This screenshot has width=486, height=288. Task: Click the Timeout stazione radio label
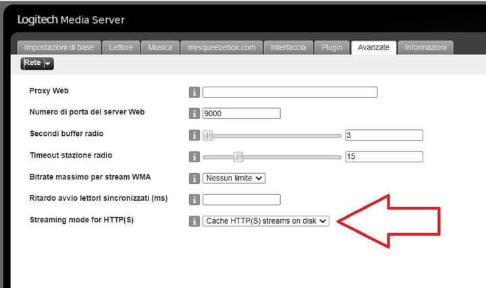[71, 155]
